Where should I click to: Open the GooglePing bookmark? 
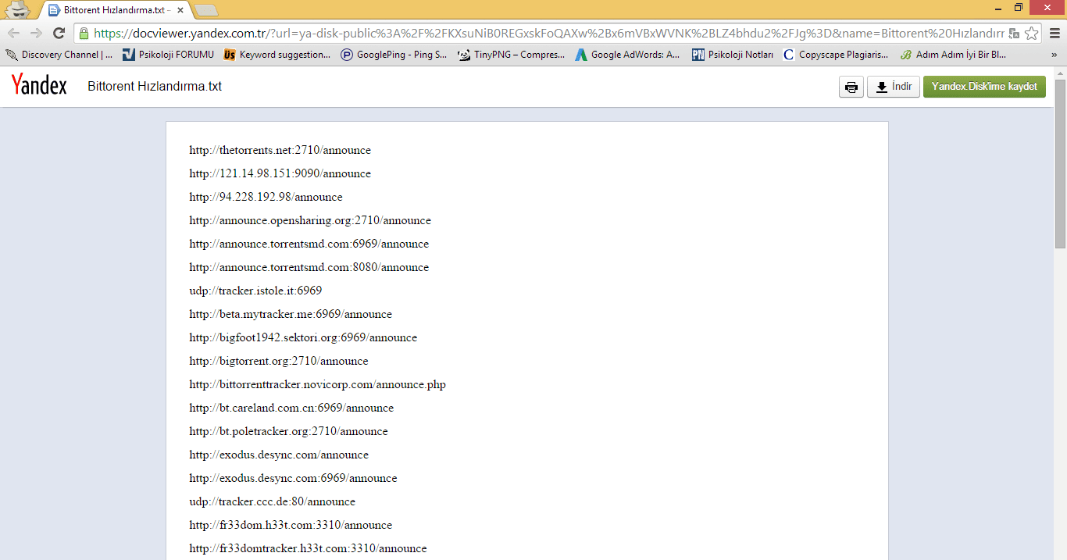(x=394, y=55)
